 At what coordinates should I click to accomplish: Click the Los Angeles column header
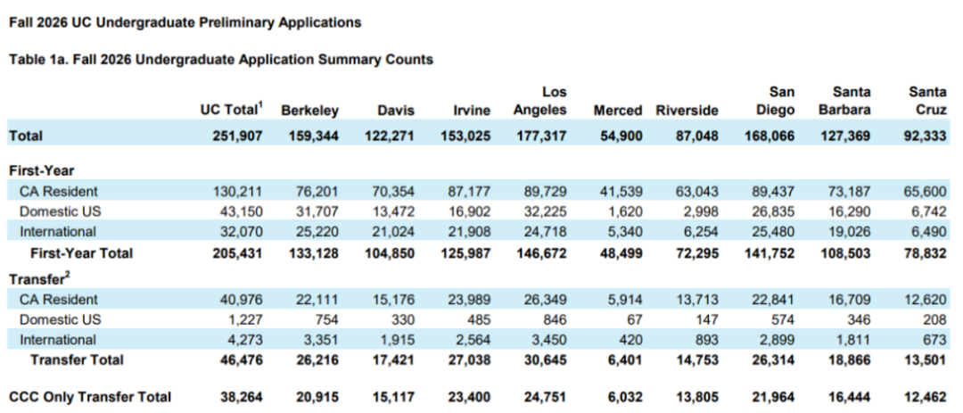[540, 102]
